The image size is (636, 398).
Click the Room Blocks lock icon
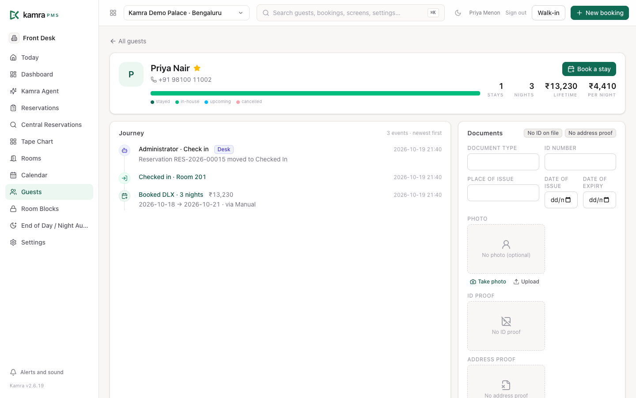(13, 209)
